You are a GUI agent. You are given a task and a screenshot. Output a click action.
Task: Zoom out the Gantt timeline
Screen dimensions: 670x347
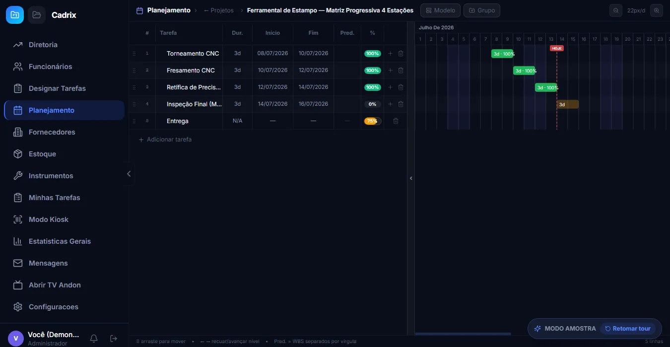click(x=616, y=10)
